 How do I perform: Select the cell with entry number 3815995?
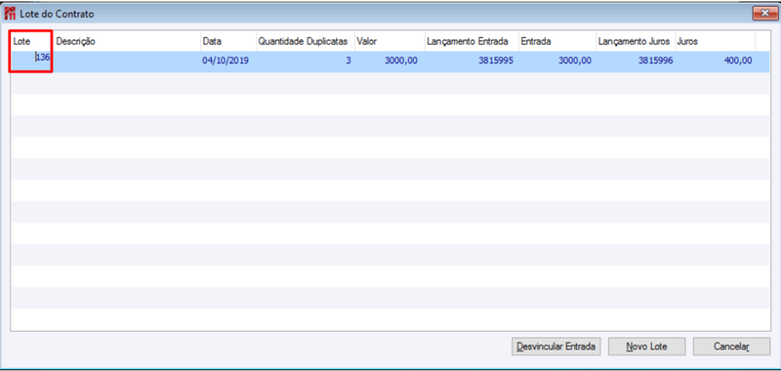472,62
